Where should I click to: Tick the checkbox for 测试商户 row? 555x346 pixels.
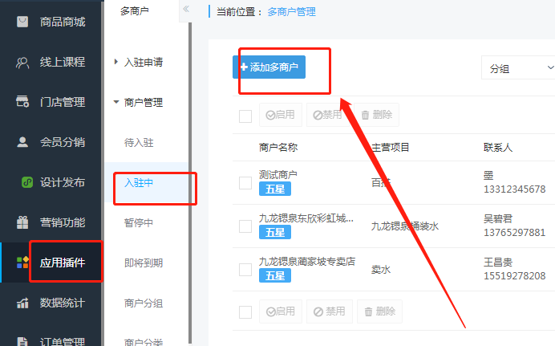point(245,183)
